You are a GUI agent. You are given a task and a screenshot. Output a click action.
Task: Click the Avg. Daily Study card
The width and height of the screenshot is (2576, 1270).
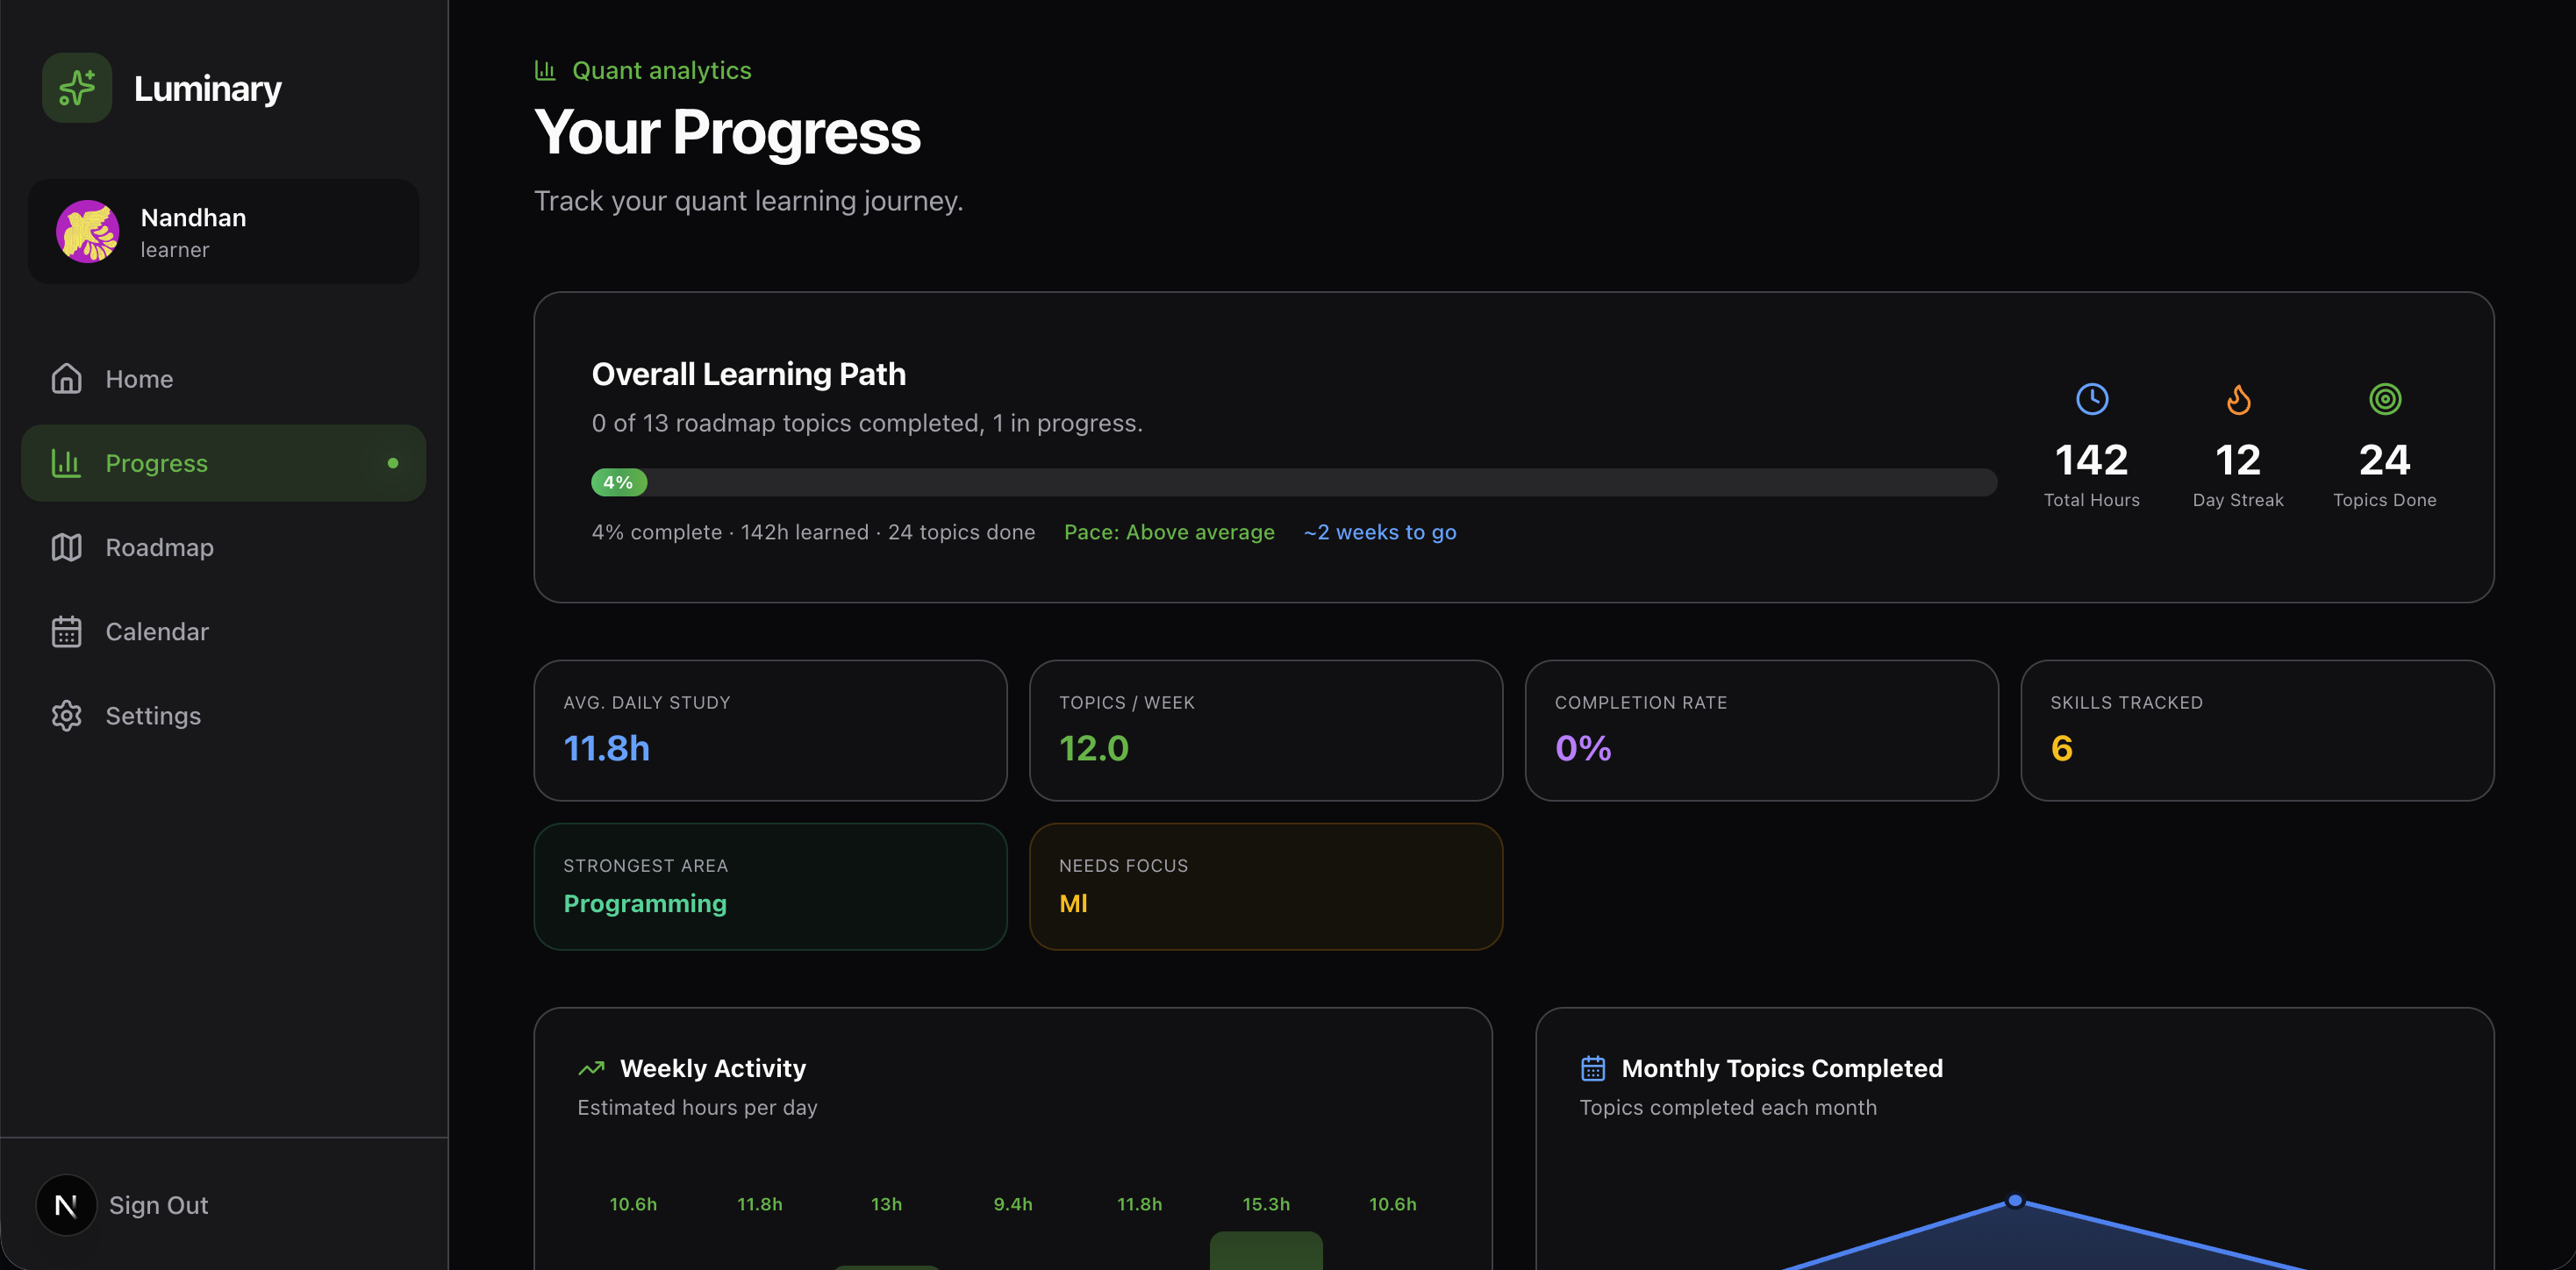(770, 730)
